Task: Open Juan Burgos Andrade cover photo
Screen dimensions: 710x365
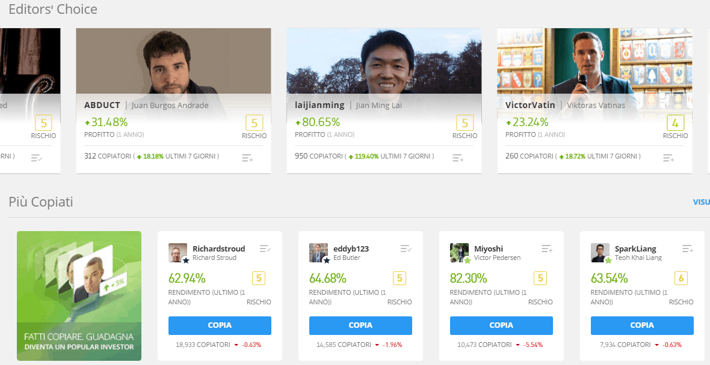Action: (x=173, y=61)
